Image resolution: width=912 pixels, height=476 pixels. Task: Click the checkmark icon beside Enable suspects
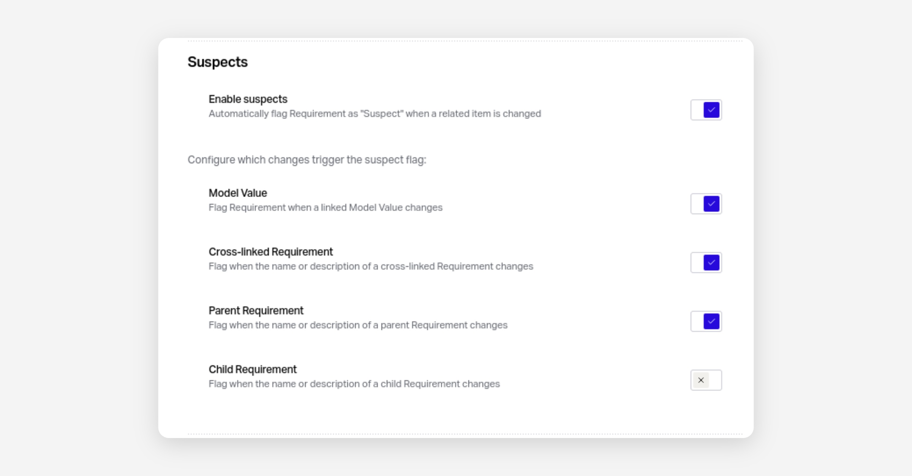point(711,110)
